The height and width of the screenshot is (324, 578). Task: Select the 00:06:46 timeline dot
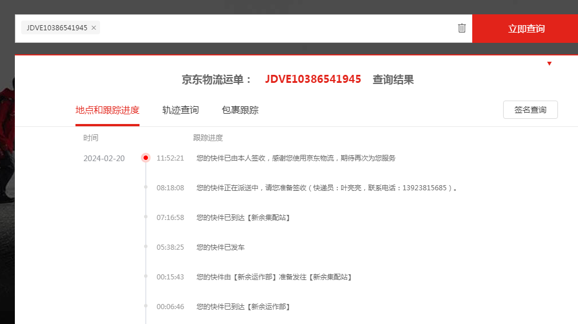tap(146, 306)
